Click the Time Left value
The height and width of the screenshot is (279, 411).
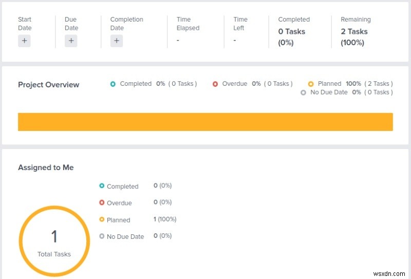point(234,40)
